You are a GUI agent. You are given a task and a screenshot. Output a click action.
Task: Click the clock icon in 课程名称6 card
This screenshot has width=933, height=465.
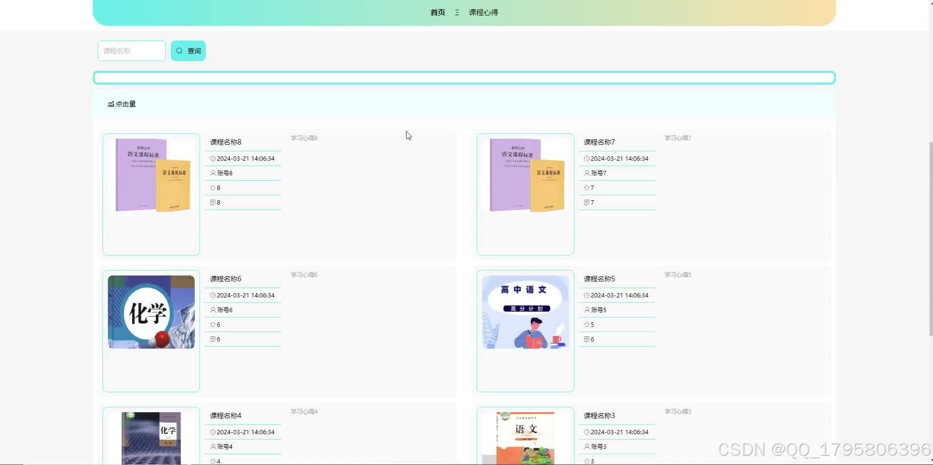pos(213,296)
